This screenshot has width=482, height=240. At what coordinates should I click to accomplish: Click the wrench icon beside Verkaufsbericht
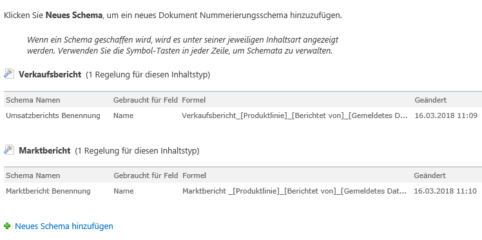[9, 74]
